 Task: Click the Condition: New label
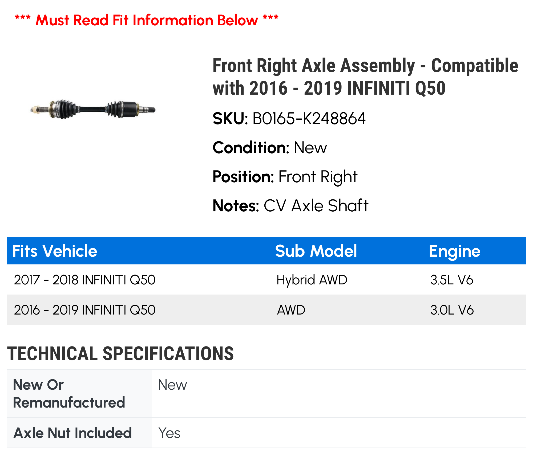269,148
